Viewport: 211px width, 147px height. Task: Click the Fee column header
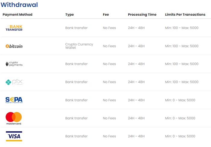tap(106, 14)
